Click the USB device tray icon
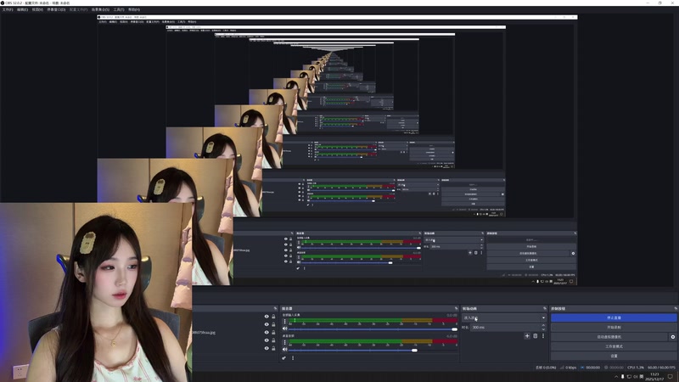Image resolution: width=679 pixels, height=382 pixels. coord(623,377)
